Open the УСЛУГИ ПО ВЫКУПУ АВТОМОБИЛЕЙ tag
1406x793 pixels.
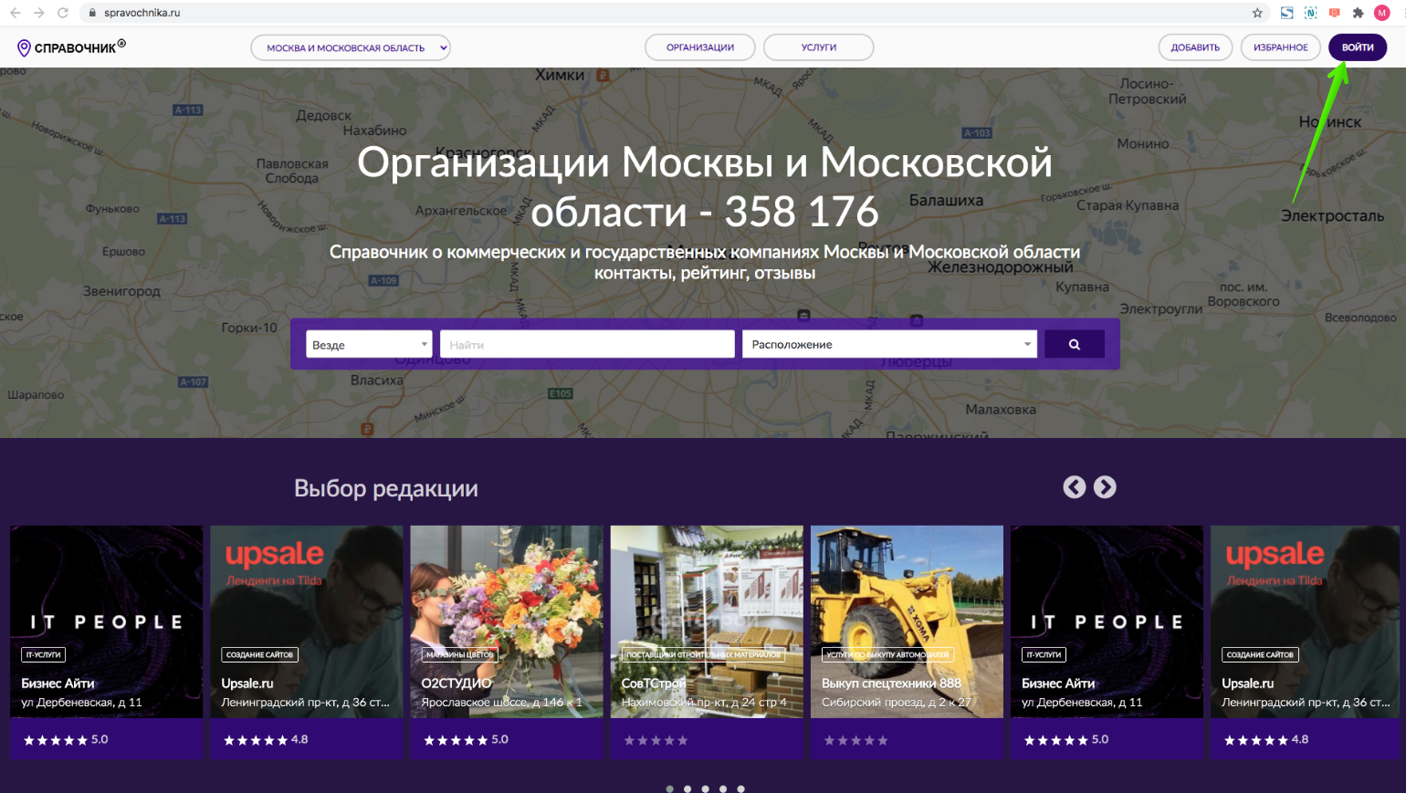pos(887,654)
